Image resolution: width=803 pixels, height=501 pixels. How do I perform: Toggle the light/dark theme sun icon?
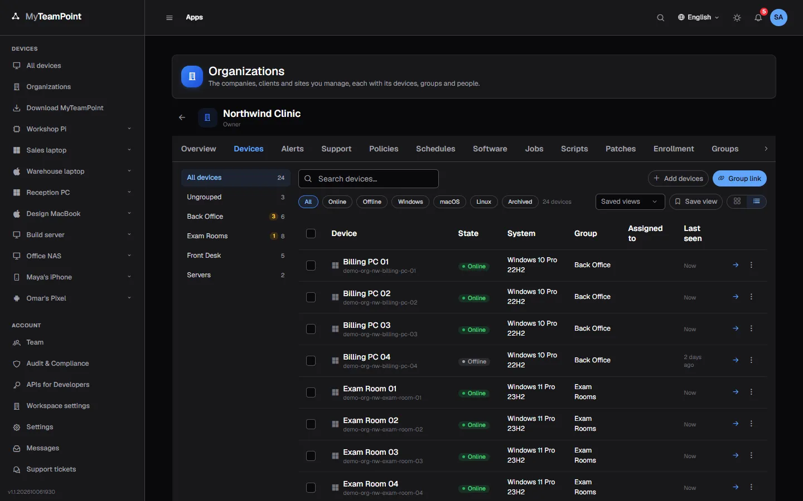(737, 18)
